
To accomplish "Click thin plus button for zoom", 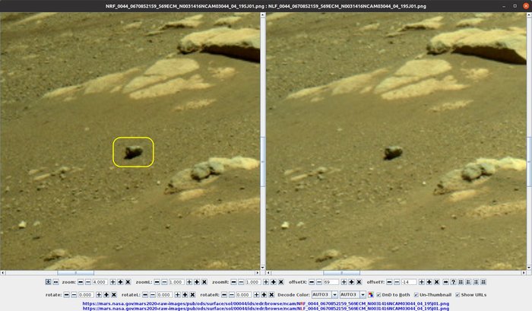I will click(112, 282).
